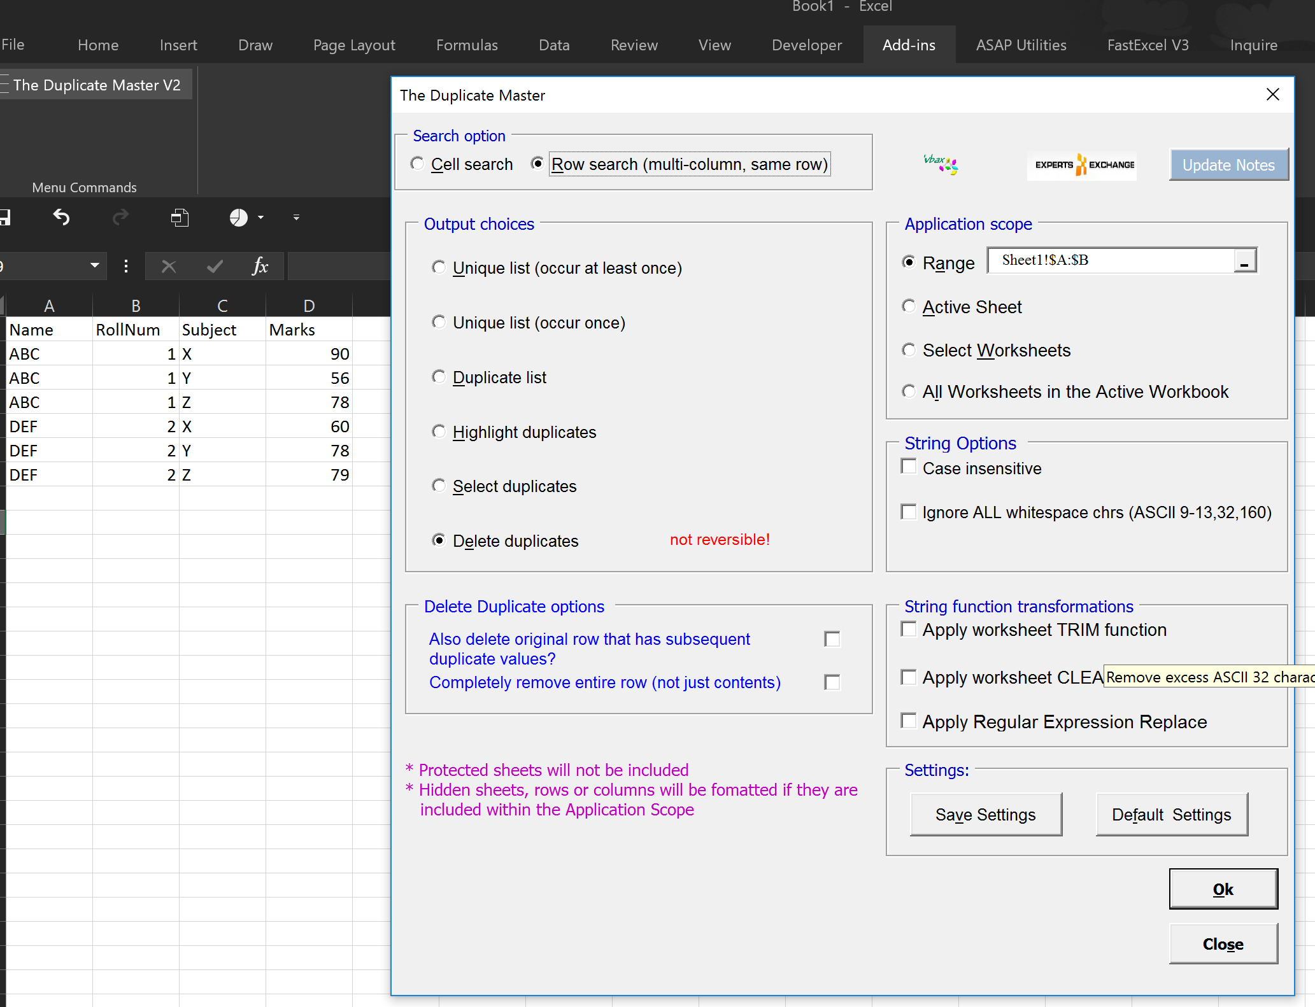Click the insert function fx icon
This screenshot has width=1315, height=1007.
[260, 266]
